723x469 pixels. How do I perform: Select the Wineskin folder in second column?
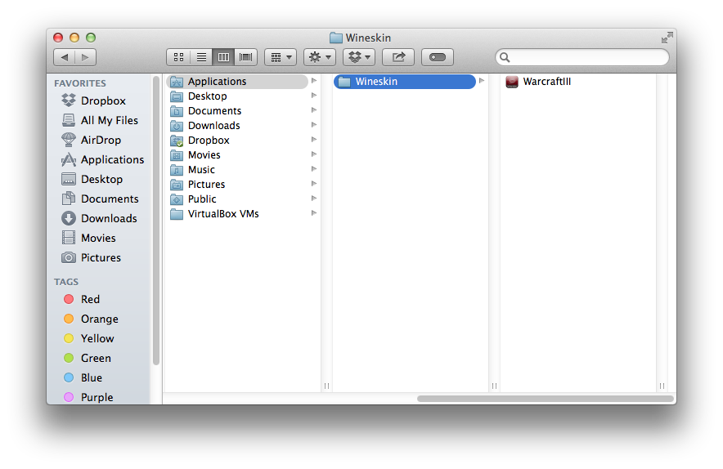(405, 82)
